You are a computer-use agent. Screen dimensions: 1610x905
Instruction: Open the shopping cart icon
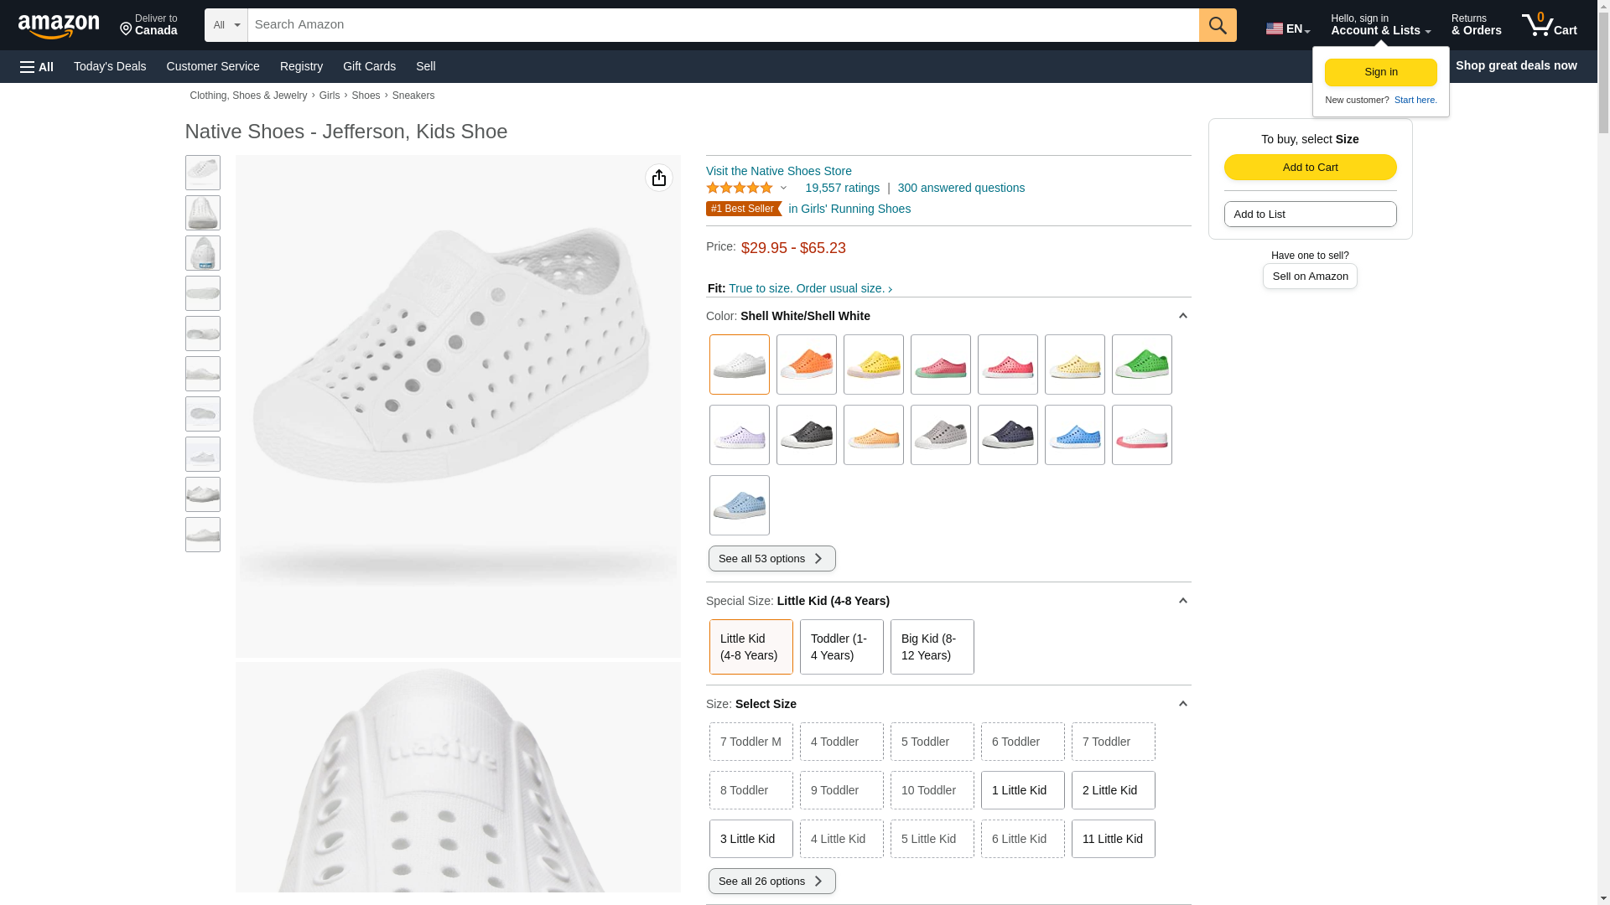pos(1549,25)
